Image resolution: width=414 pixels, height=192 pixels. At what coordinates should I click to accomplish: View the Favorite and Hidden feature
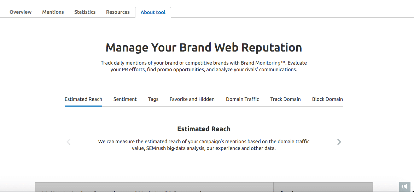pos(192,99)
